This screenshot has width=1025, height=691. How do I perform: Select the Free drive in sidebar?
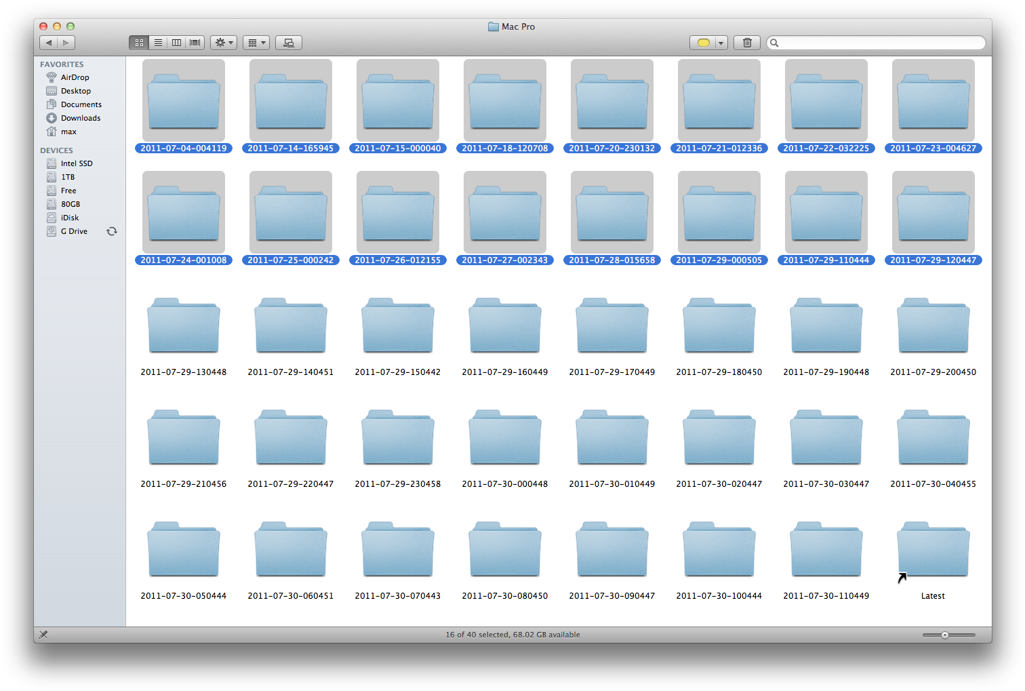coord(68,191)
